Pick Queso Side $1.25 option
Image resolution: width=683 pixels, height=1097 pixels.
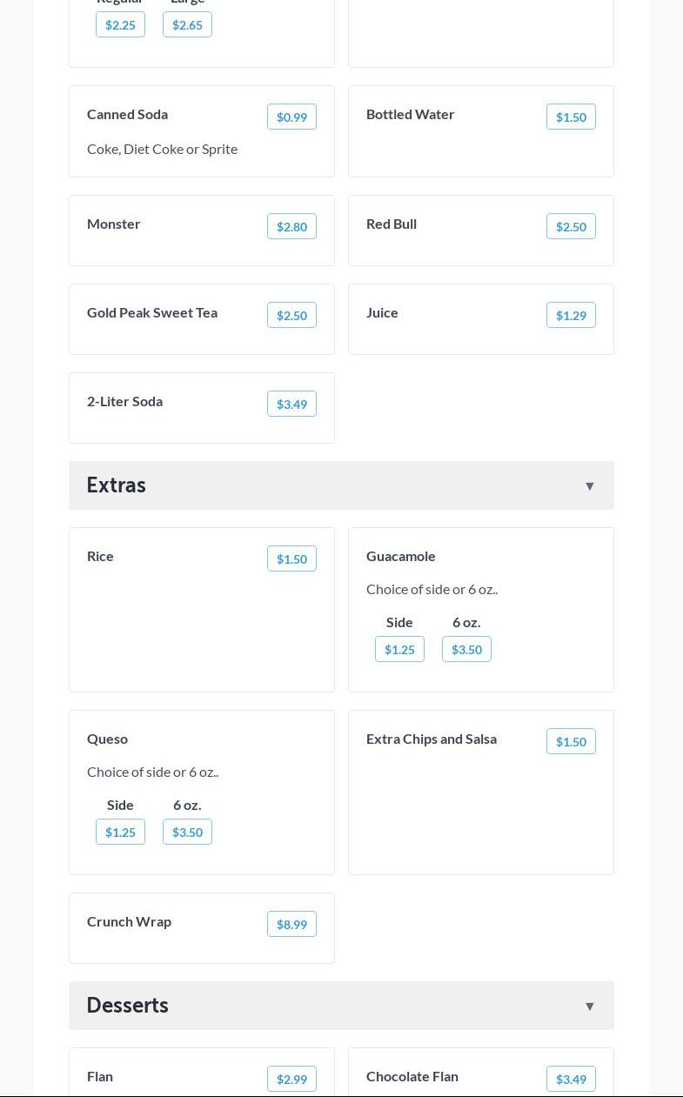click(x=120, y=832)
